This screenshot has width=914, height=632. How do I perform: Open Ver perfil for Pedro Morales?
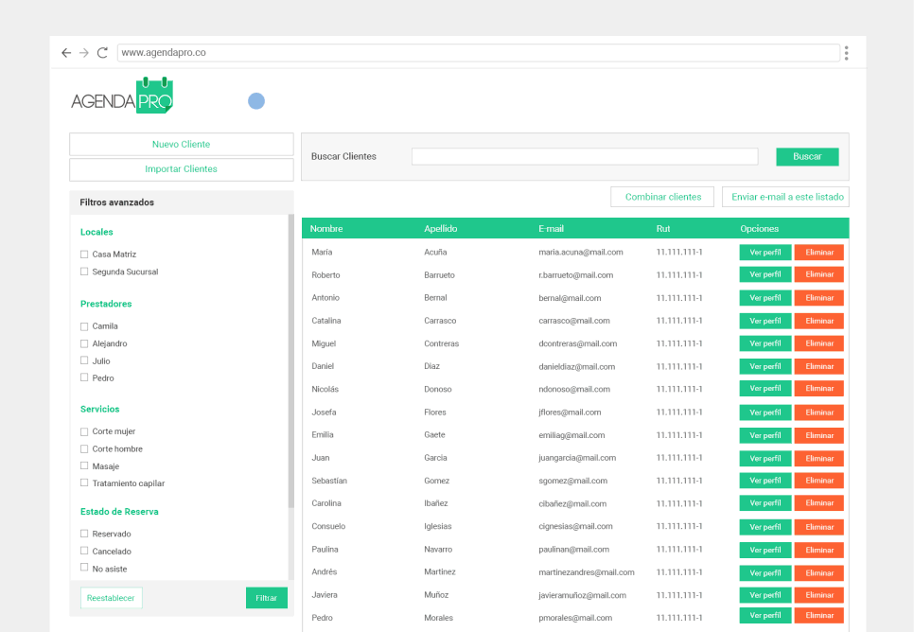tap(765, 615)
